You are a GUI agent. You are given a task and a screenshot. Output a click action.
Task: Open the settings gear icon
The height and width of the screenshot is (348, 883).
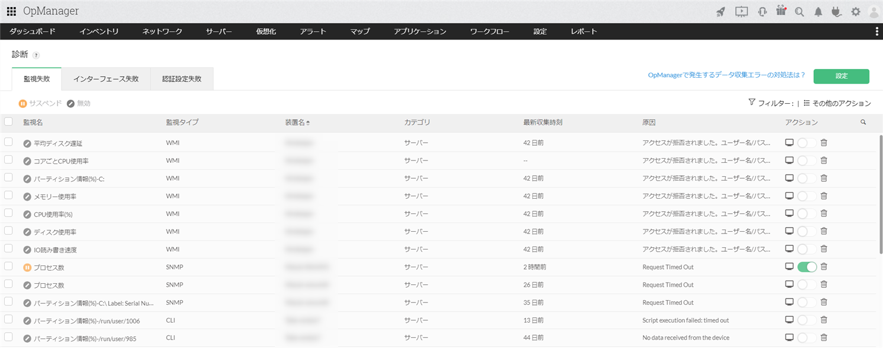856,12
